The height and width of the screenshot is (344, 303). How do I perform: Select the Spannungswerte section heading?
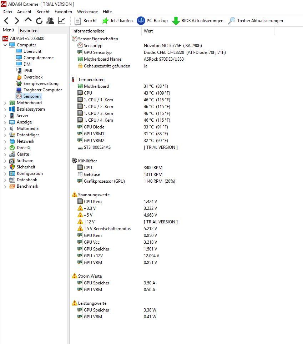90,195
